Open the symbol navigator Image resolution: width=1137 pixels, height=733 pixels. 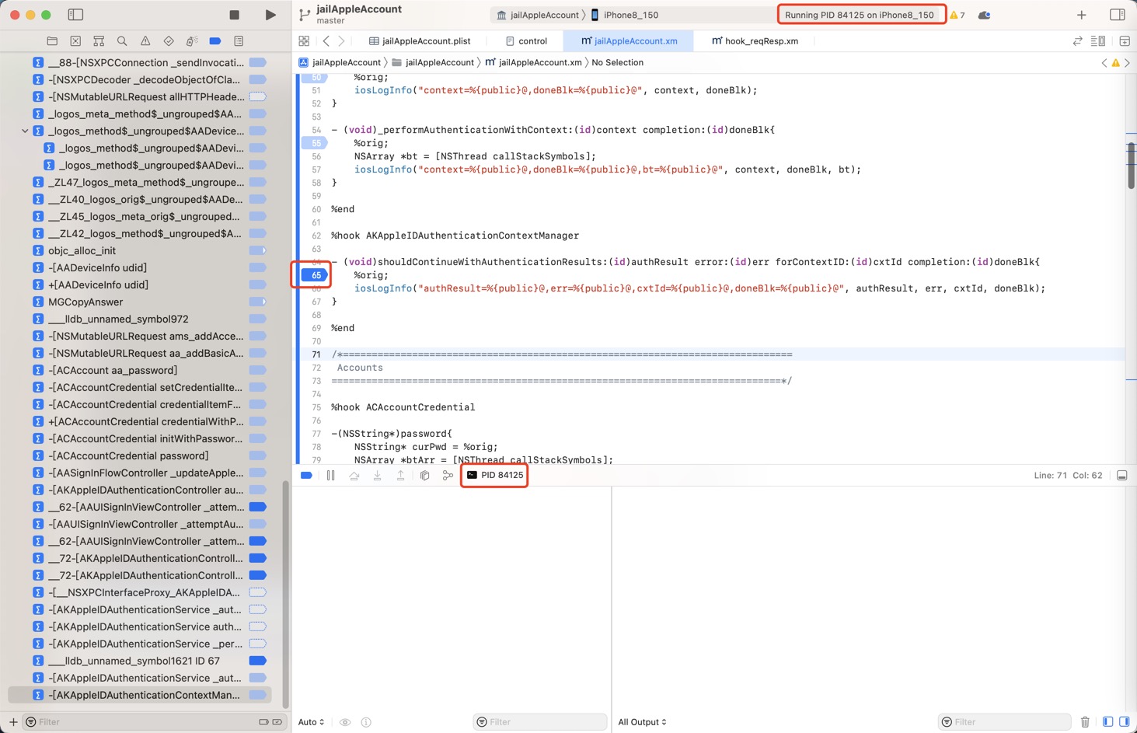[x=99, y=41]
